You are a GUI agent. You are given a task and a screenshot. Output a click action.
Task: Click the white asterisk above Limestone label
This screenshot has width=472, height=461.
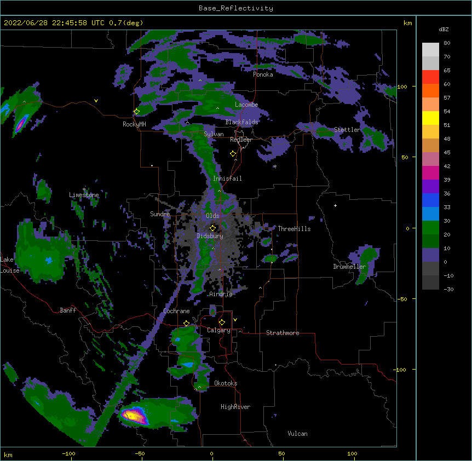click(x=84, y=189)
